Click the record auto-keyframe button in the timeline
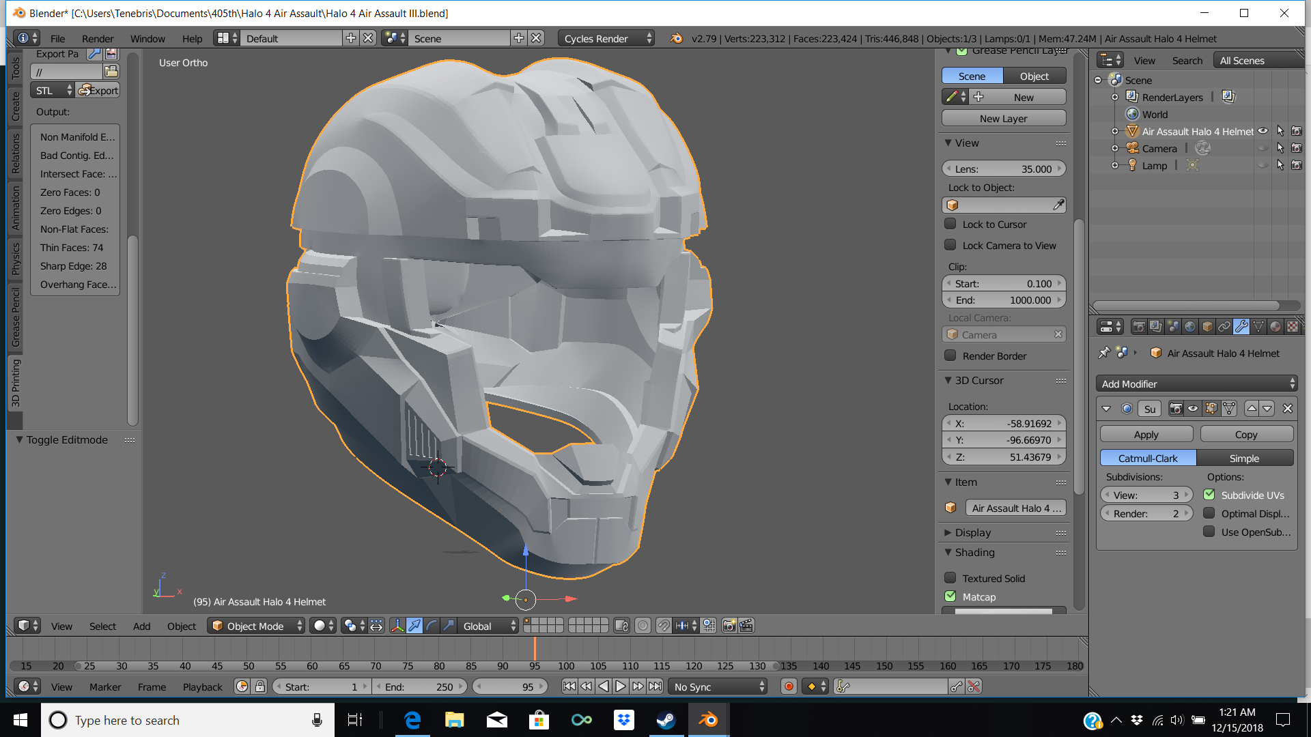Image resolution: width=1311 pixels, height=737 pixels. coord(789,687)
